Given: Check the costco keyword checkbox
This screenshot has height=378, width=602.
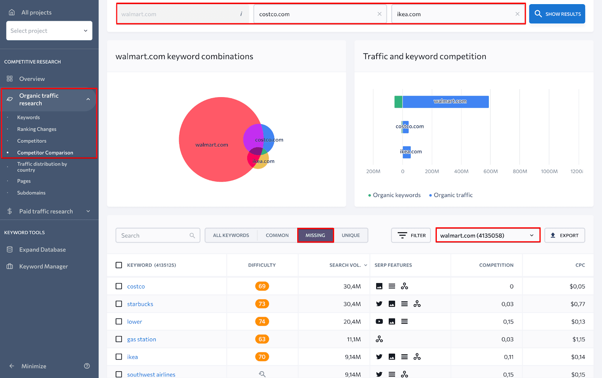Looking at the screenshot, I should (119, 286).
